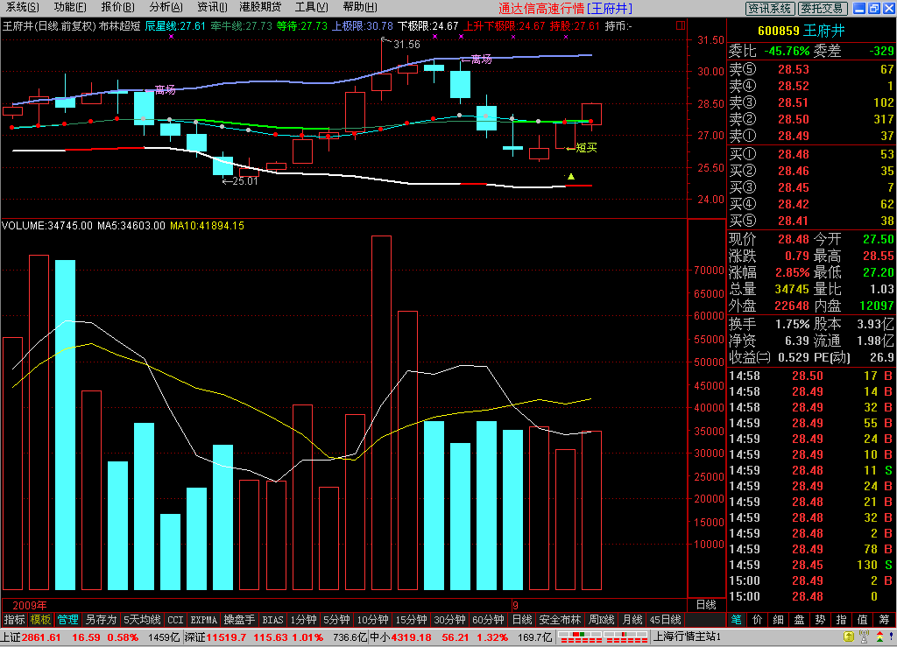
Task: Select the EXPMA indicator tab
Action: coord(203,620)
